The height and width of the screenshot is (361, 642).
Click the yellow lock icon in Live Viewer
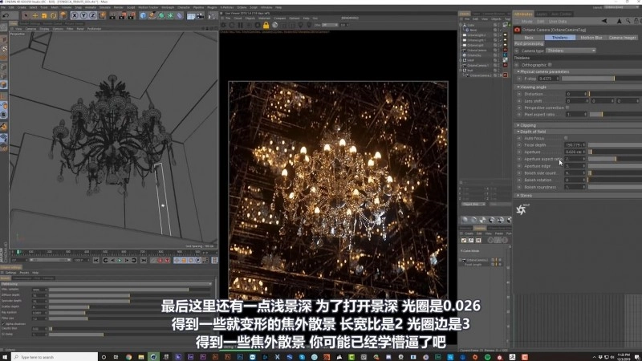(x=265, y=26)
